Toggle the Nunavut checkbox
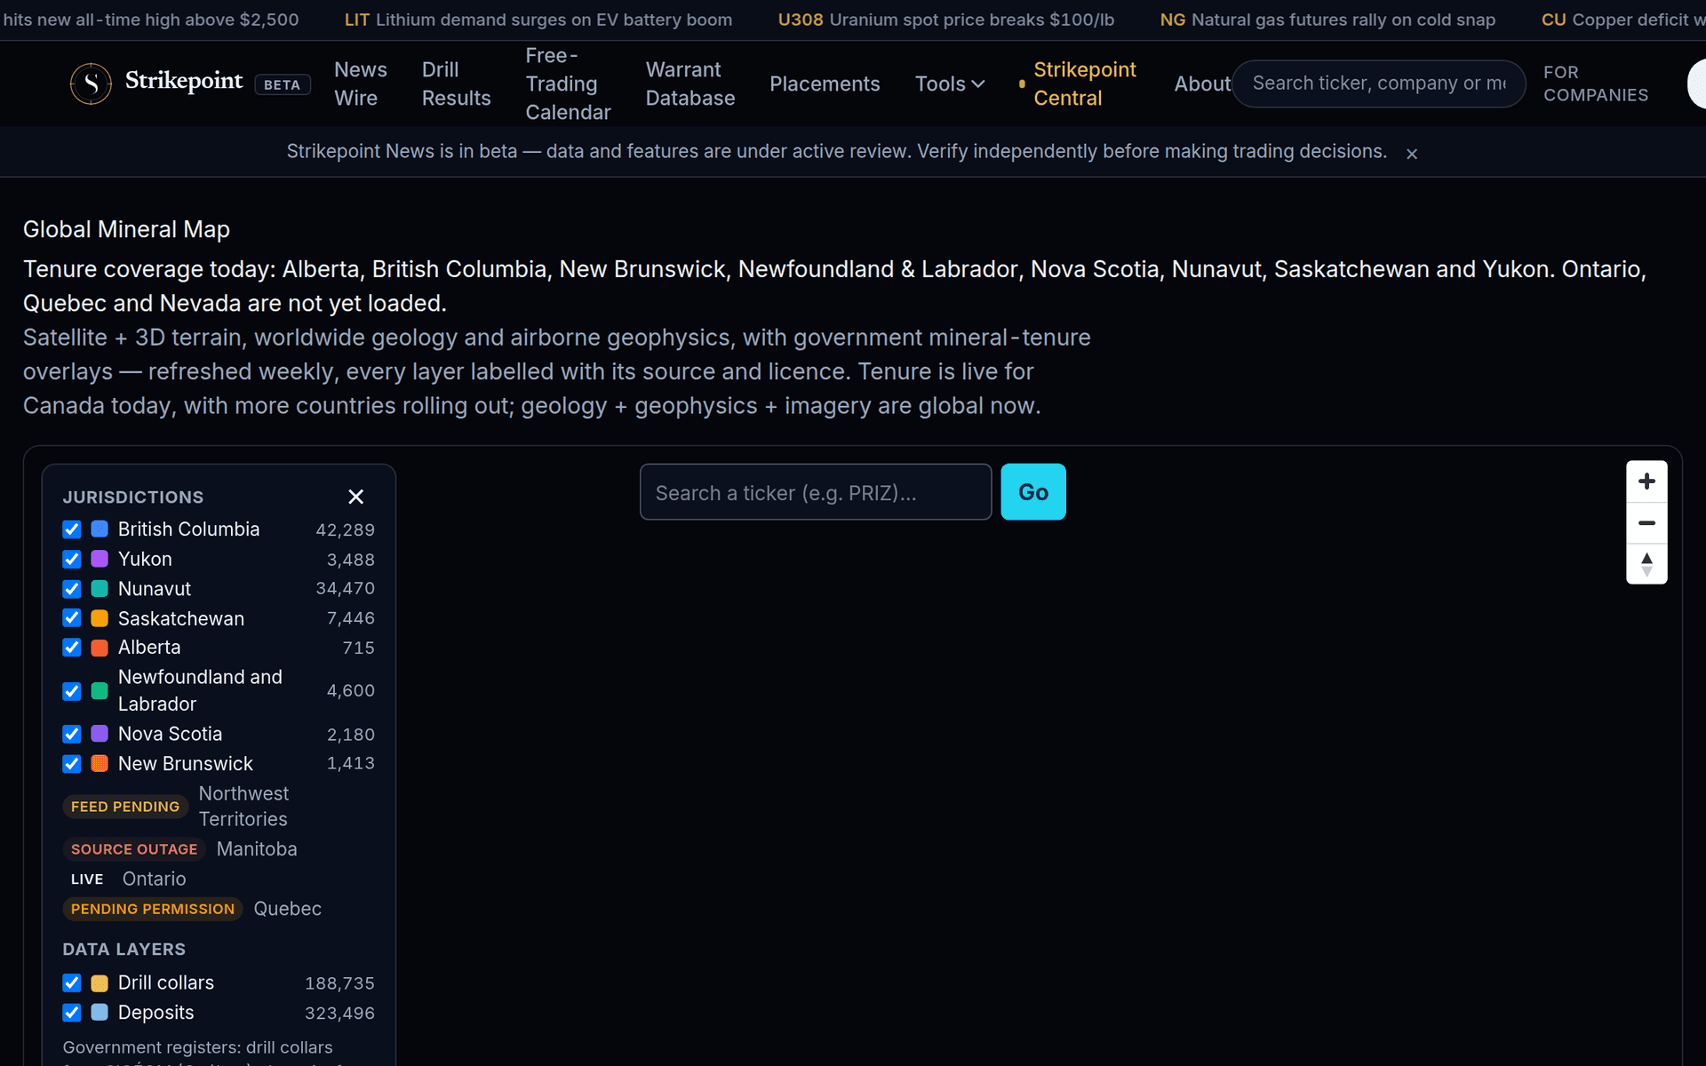1706x1066 pixels. pyautogui.click(x=72, y=589)
